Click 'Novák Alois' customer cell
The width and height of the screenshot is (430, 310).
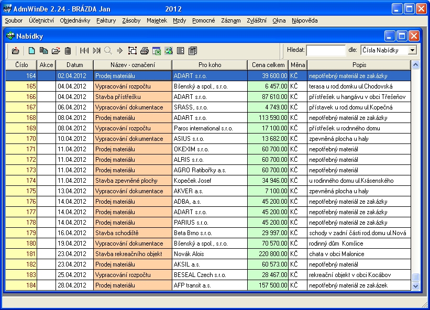210,254
